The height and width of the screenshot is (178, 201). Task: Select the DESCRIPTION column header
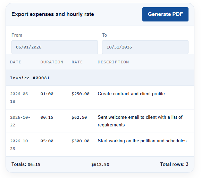coord(113,62)
